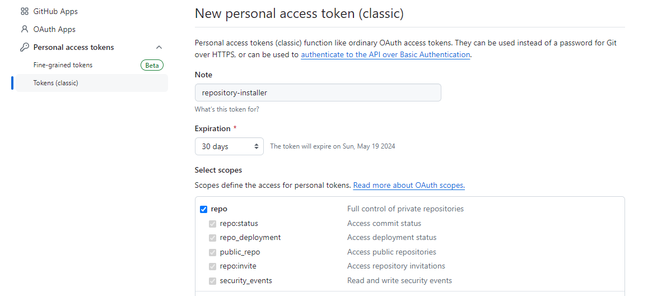This screenshot has width=671, height=296.
Task: Click the repo scope label text
Action: click(x=219, y=209)
